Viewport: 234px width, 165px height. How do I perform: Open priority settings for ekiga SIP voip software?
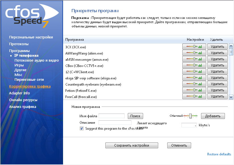click(194, 78)
